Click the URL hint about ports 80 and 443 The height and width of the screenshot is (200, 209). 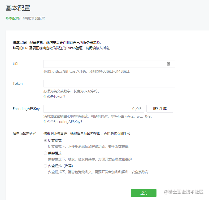(x=87, y=71)
